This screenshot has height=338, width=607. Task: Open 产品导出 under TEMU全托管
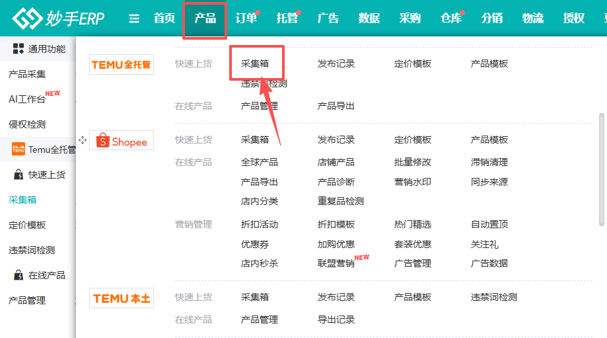click(336, 106)
